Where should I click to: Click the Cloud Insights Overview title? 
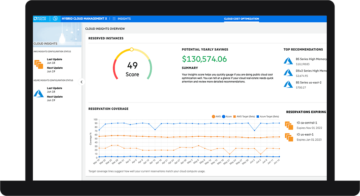[x=105, y=29]
